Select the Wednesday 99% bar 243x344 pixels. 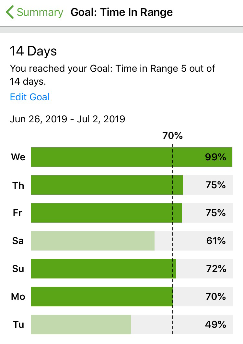132,157
